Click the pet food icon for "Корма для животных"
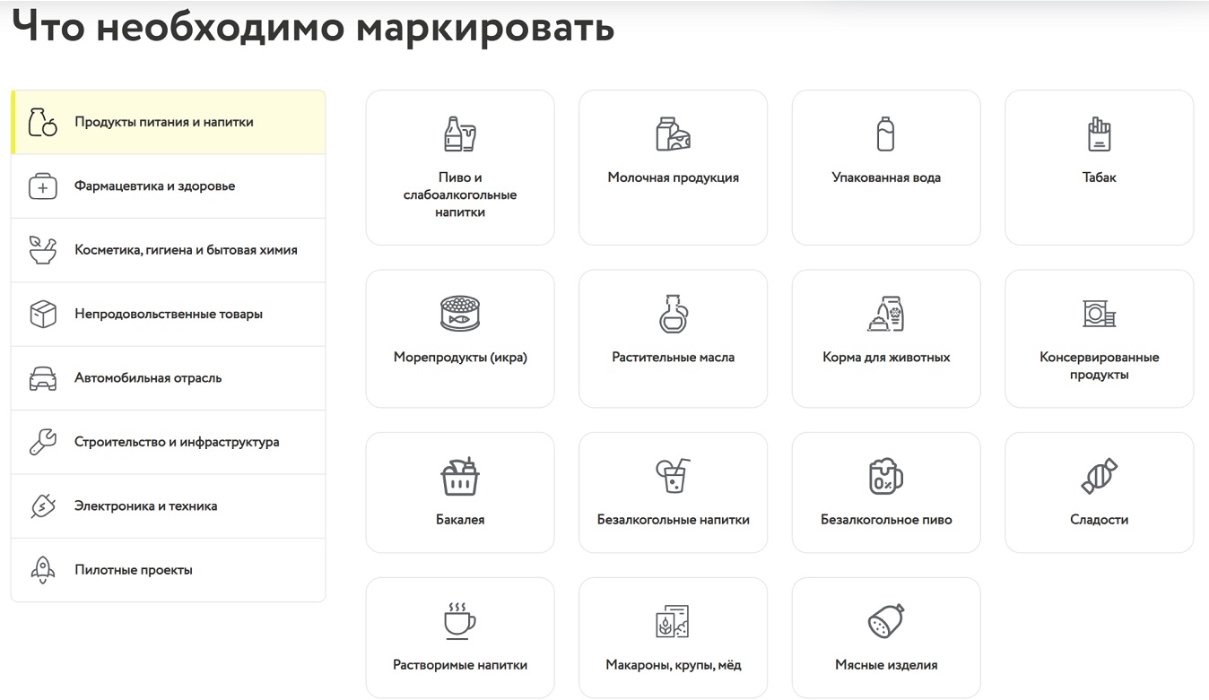This screenshot has width=1209, height=700. point(886,314)
